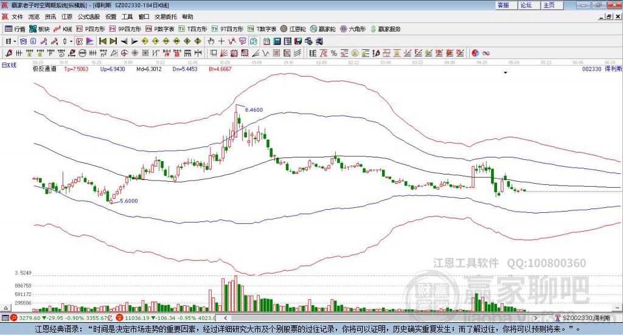Select the red fan lines tool

(224, 53)
